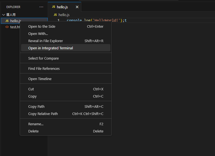
Task: Choose Cut from the context menu
Action: (66, 89)
